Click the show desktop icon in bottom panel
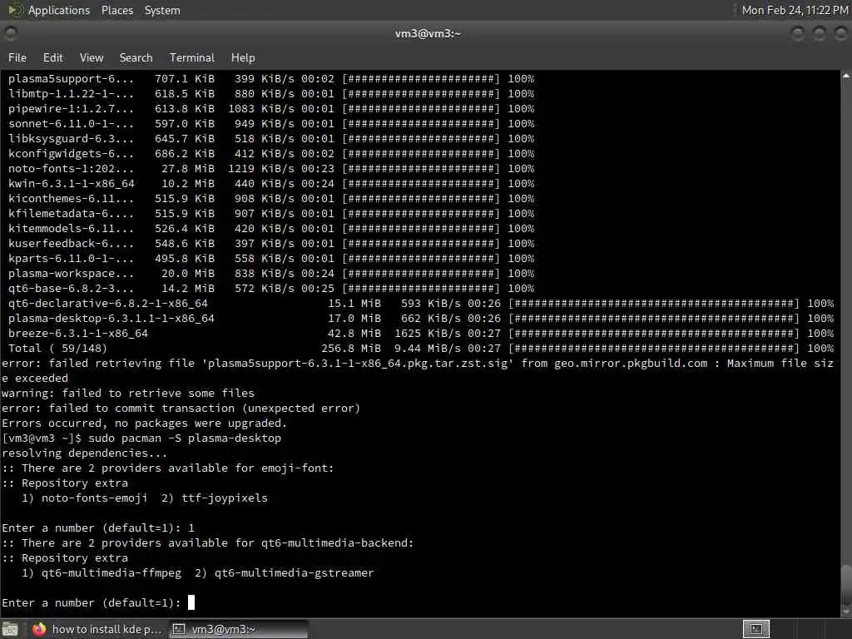 click(10, 630)
